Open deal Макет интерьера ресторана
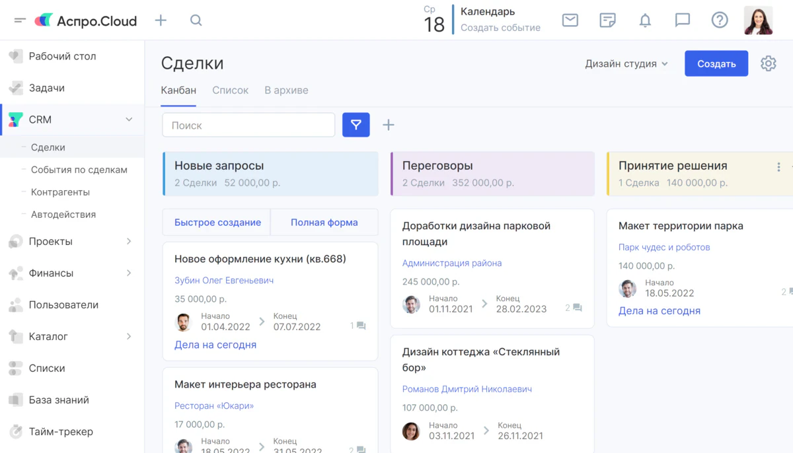Viewport: 793px width, 453px height. tap(245, 384)
